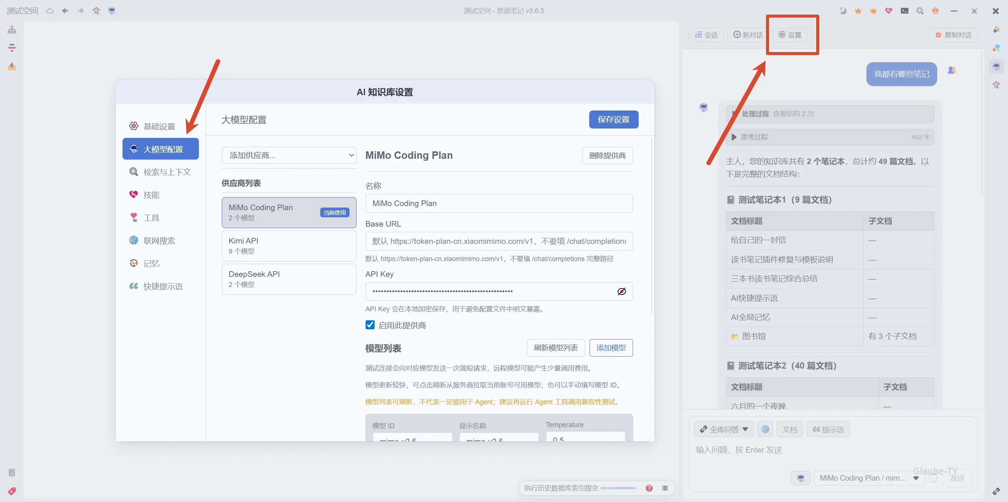The height and width of the screenshot is (502, 1008).
Task: Open the 全库问答 mode dropdown
Action: pyautogui.click(x=724, y=429)
